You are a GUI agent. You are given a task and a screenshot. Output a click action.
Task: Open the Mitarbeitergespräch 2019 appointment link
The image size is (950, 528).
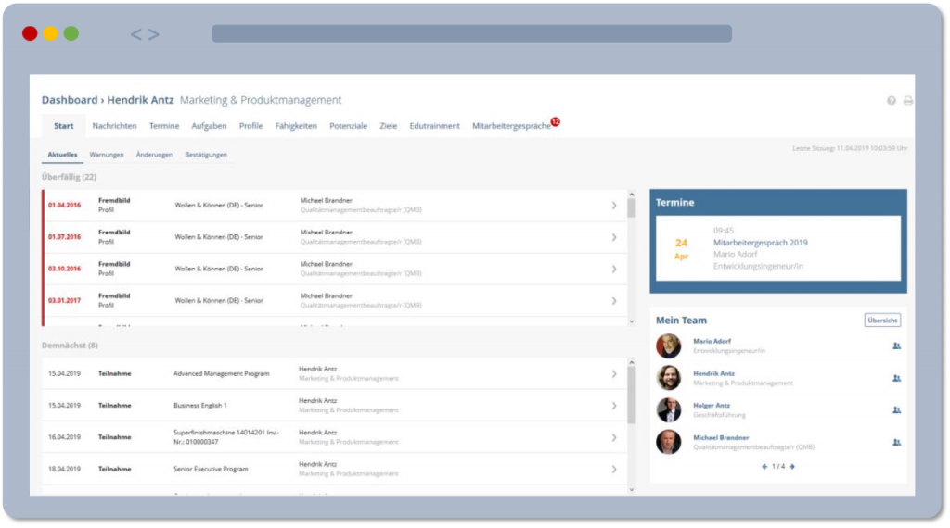(x=760, y=243)
